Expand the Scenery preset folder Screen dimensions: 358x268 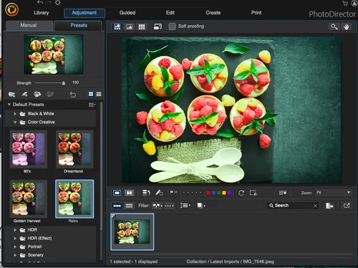(x=15, y=255)
